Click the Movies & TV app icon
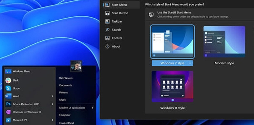This screenshot has height=125, width=254. (x=8, y=120)
